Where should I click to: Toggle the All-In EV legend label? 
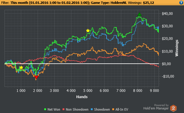(122, 109)
